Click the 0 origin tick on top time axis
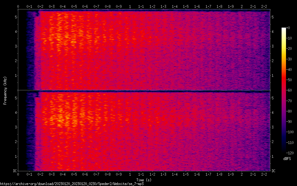 [18, 6]
